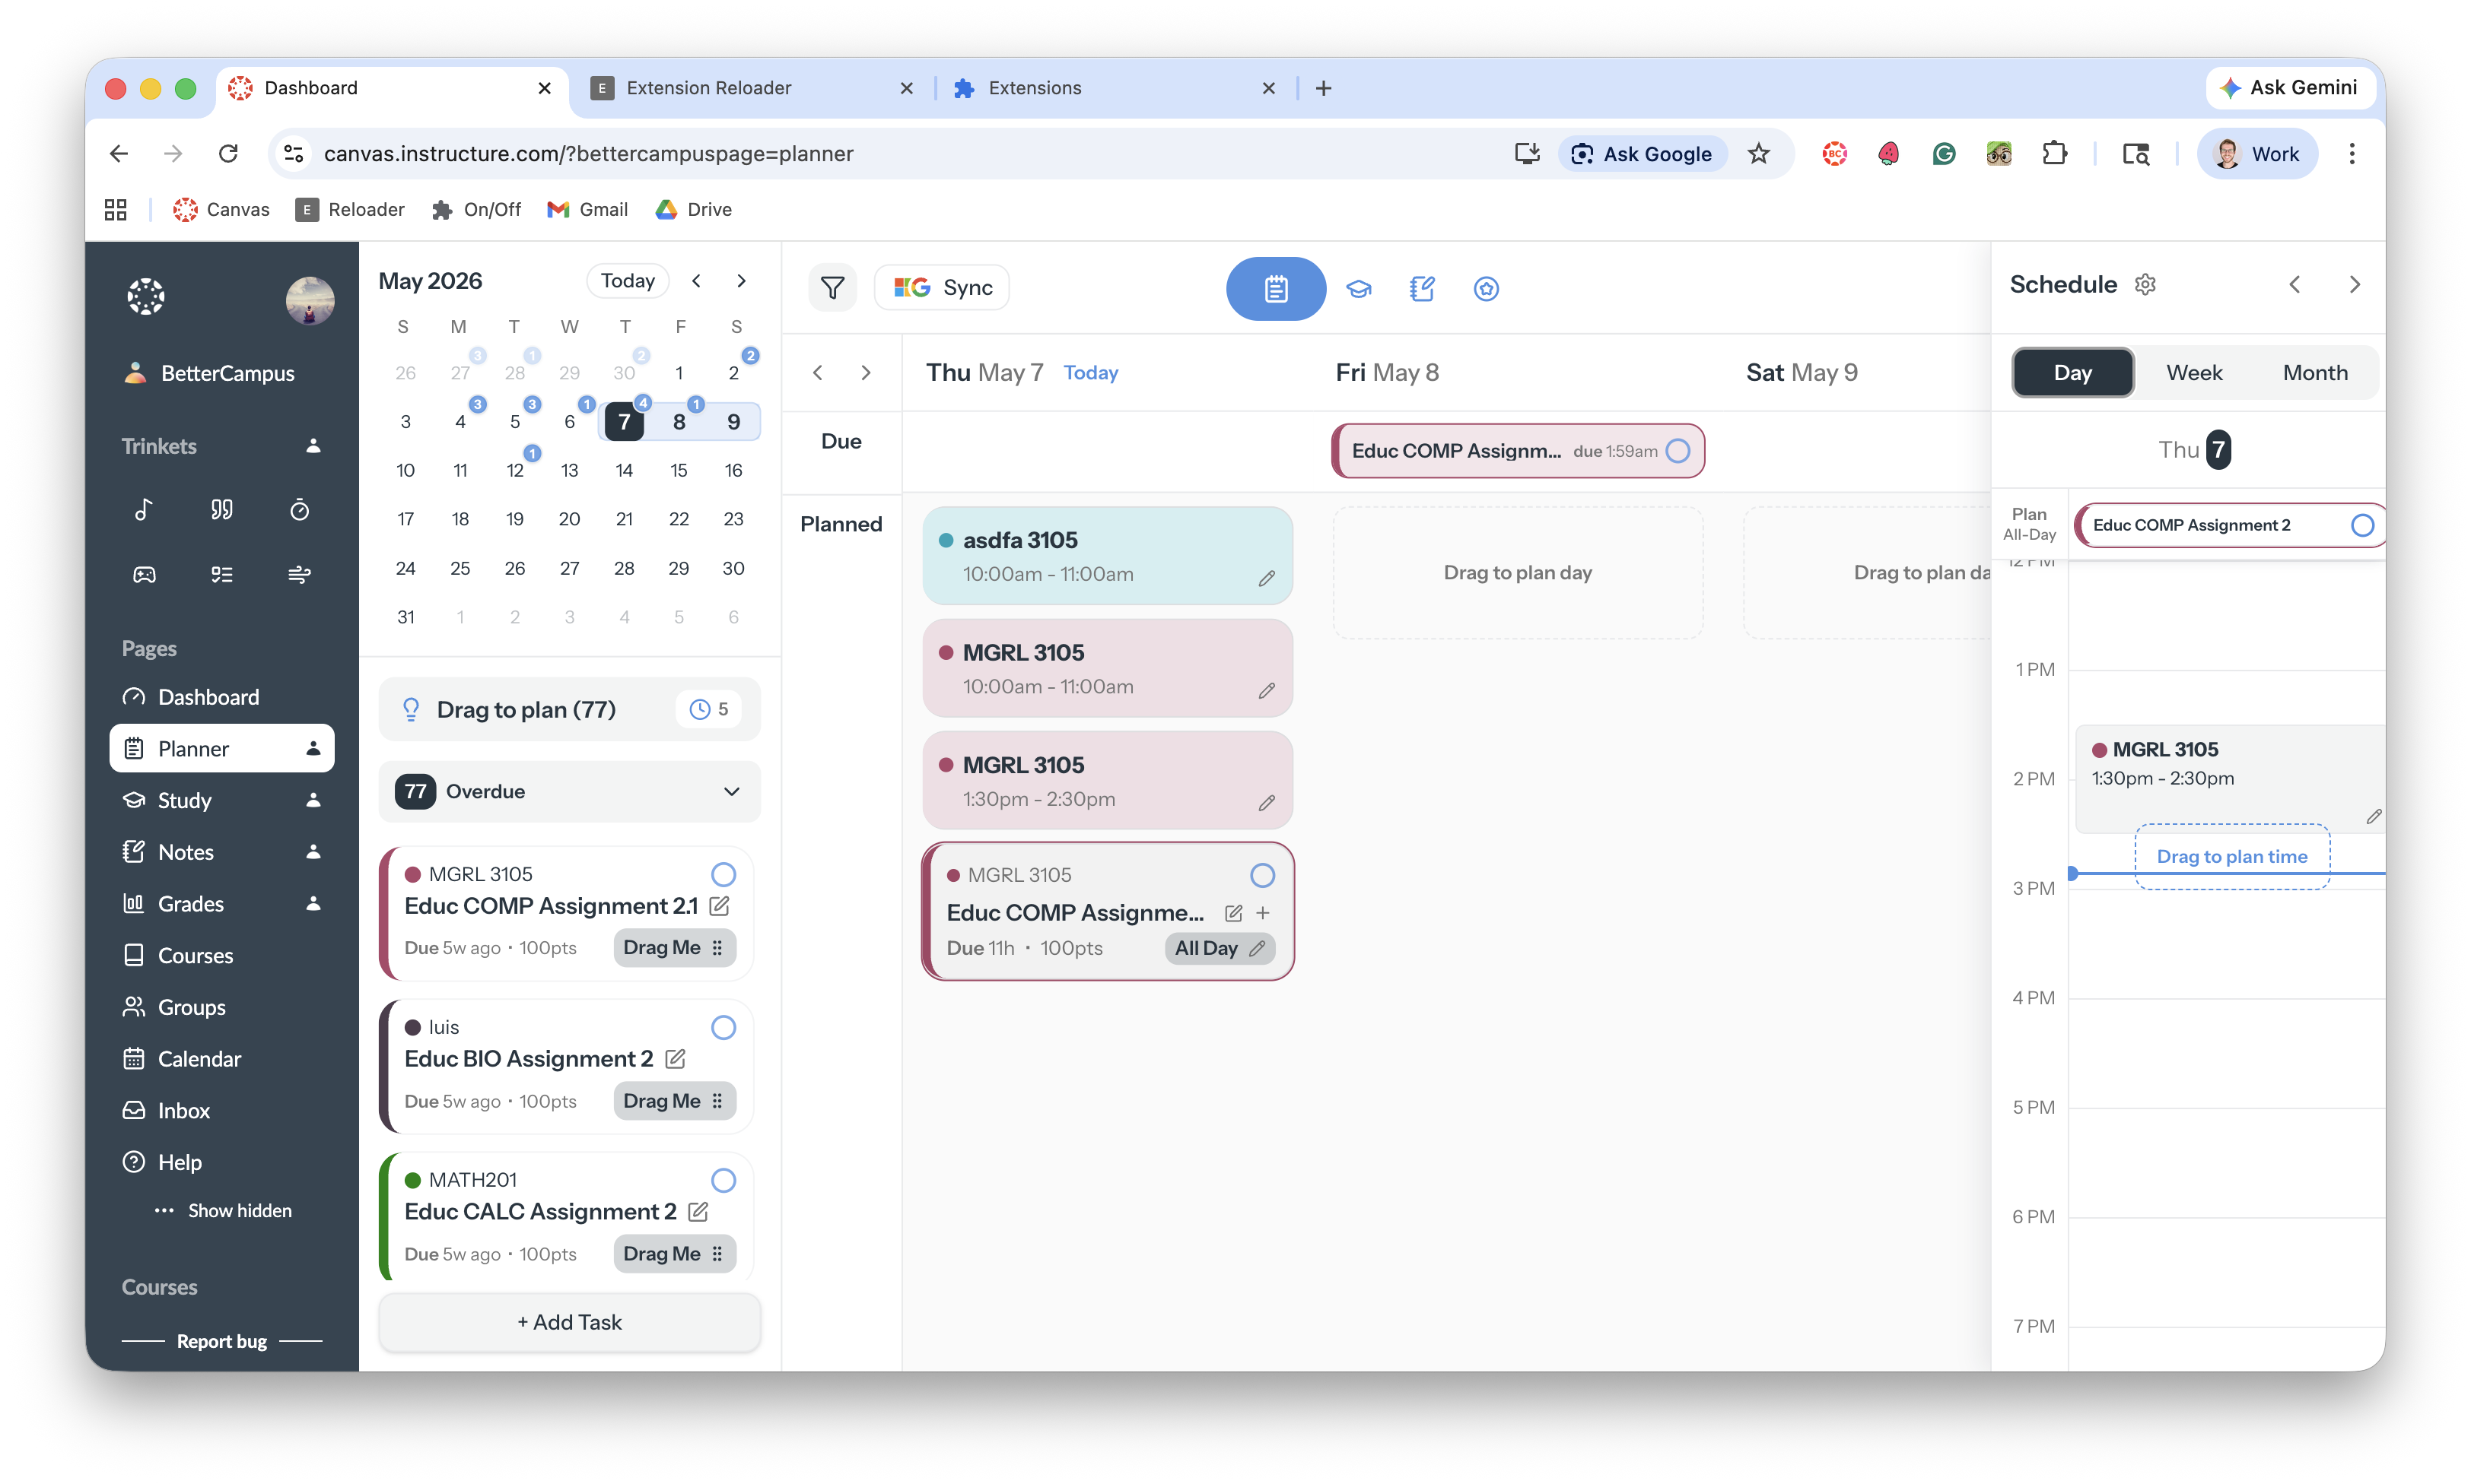Mark Educ BIO Assignment 2 complete
The width and height of the screenshot is (2471, 1484).
(x=723, y=1027)
